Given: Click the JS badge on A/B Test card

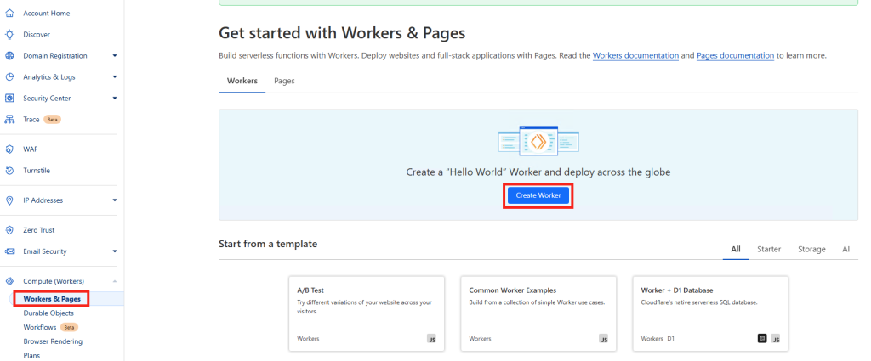Looking at the screenshot, I should click(x=431, y=338).
